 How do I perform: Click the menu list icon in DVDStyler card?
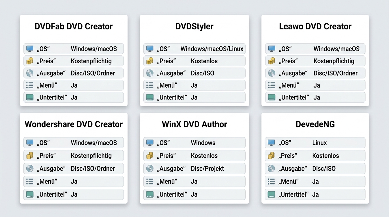(x=150, y=85)
